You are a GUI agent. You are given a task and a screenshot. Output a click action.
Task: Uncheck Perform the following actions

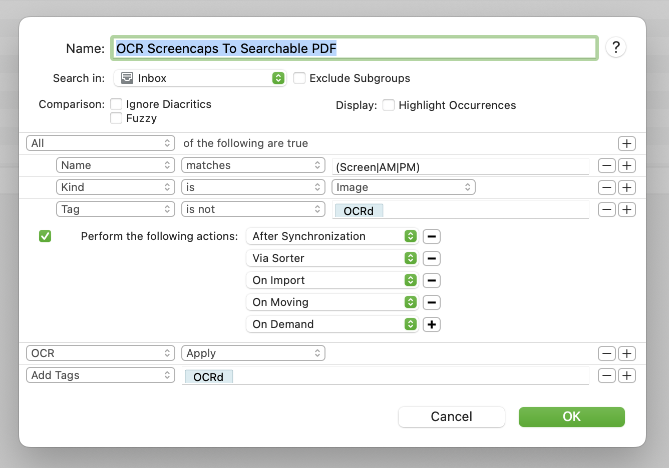click(x=45, y=236)
